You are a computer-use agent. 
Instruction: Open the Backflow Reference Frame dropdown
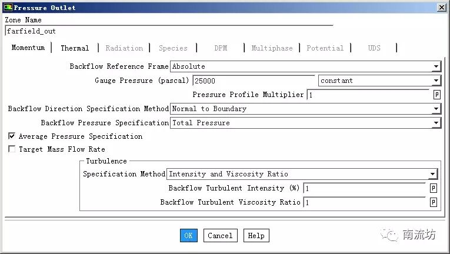click(x=435, y=67)
